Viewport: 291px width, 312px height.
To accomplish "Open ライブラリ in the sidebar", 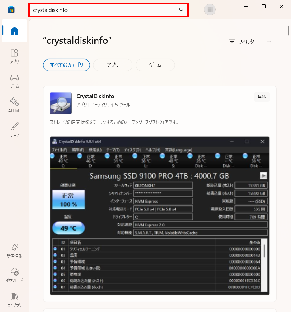I will coord(14,300).
